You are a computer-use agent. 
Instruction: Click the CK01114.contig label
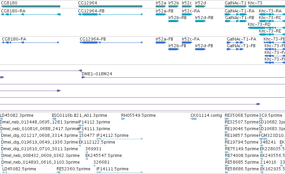point(206,115)
